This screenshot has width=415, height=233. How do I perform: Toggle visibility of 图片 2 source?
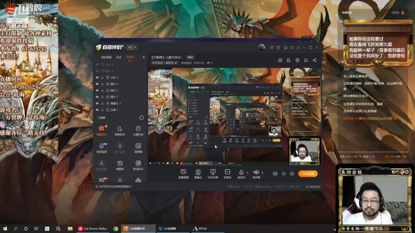(x=97, y=91)
